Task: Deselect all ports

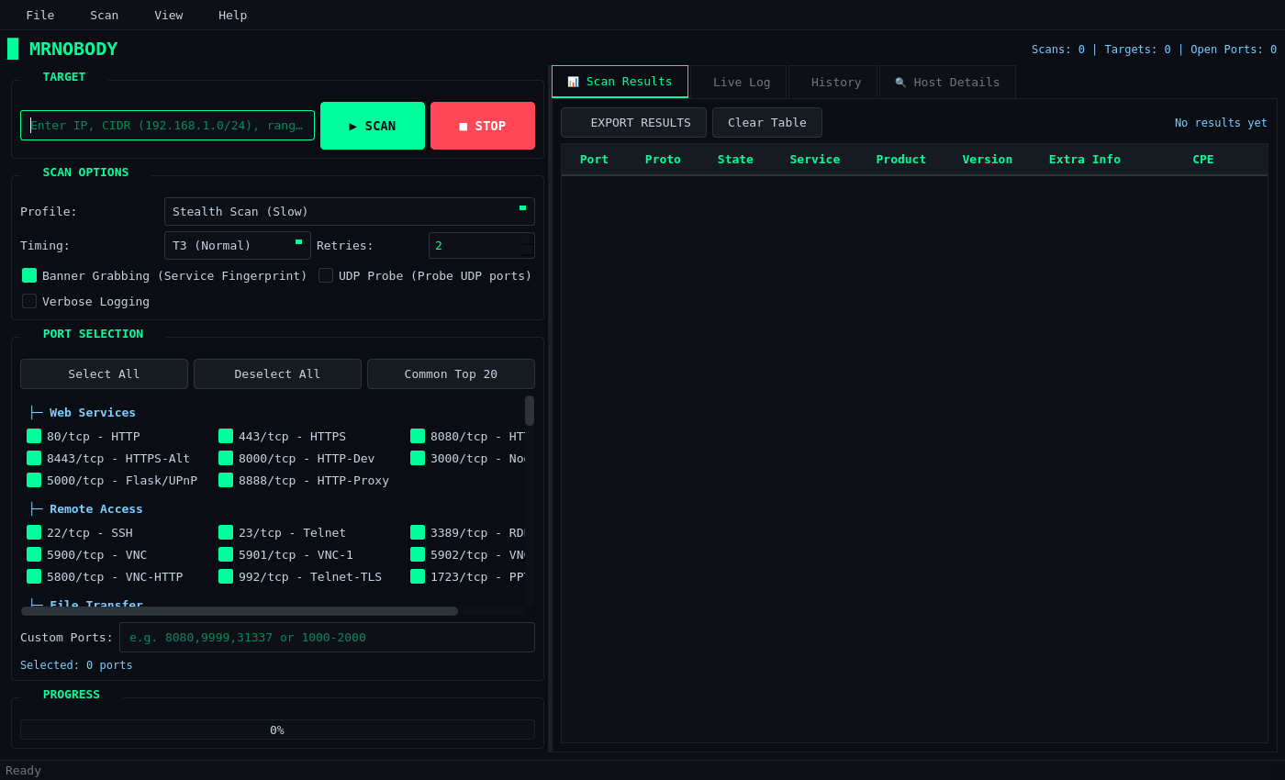Action: tap(277, 373)
